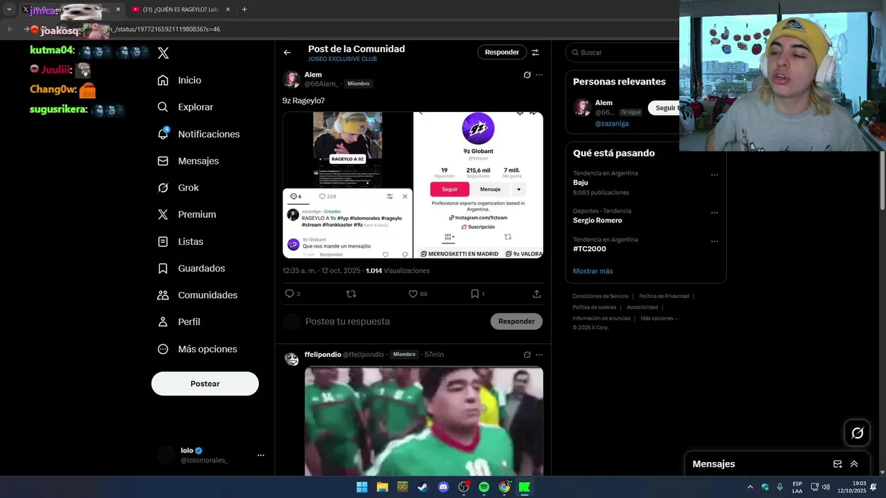Open JOSEO EXCLUSIVE CLUB community link
Image resolution: width=886 pixels, height=498 pixels.
pos(342,59)
